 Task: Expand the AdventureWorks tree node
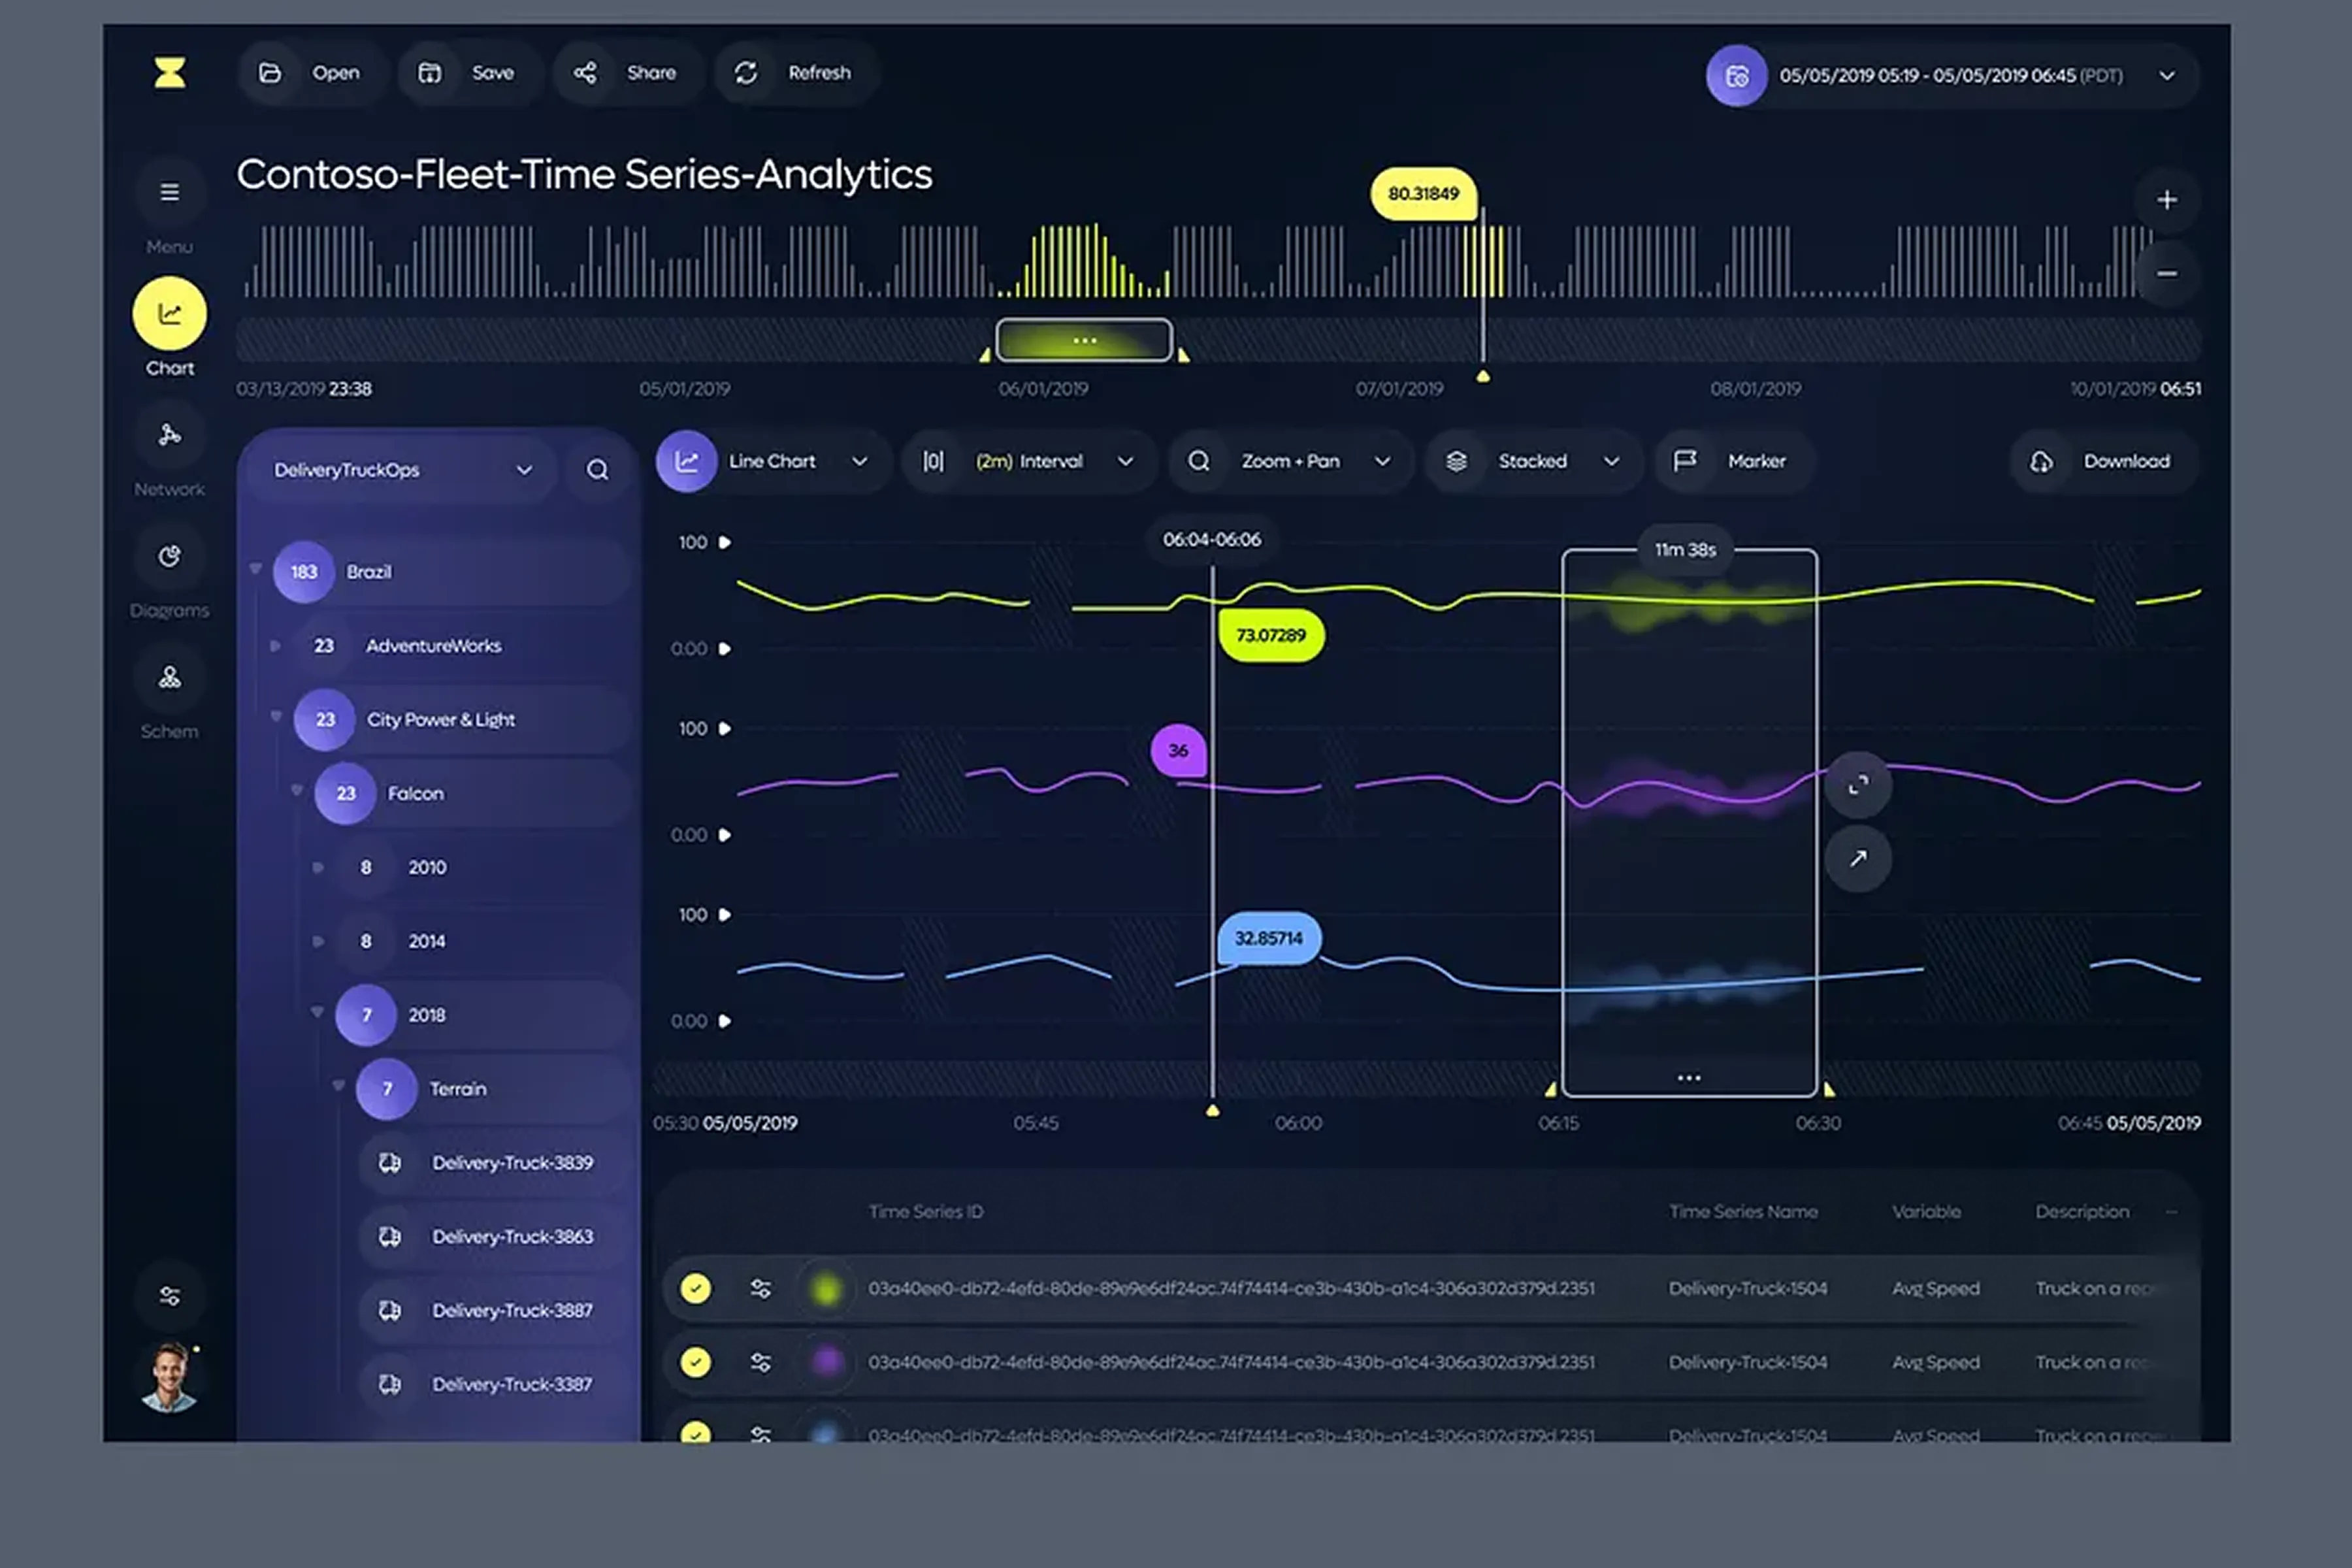[276, 646]
